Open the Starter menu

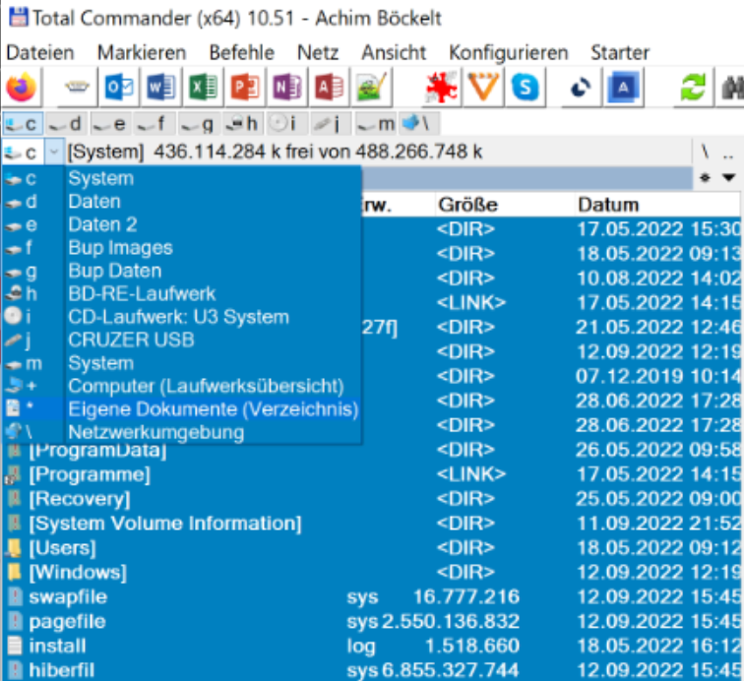pyautogui.click(x=620, y=53)
